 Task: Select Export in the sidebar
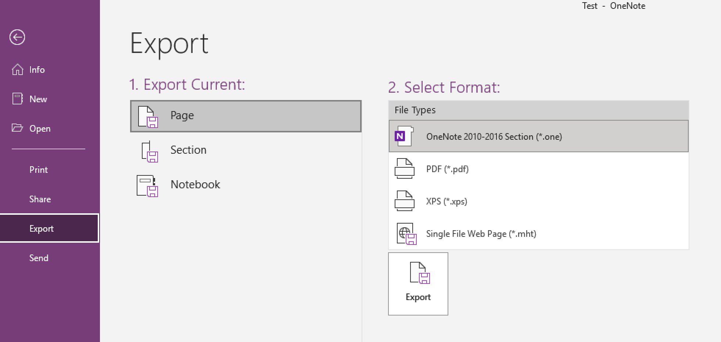point(50,228)
